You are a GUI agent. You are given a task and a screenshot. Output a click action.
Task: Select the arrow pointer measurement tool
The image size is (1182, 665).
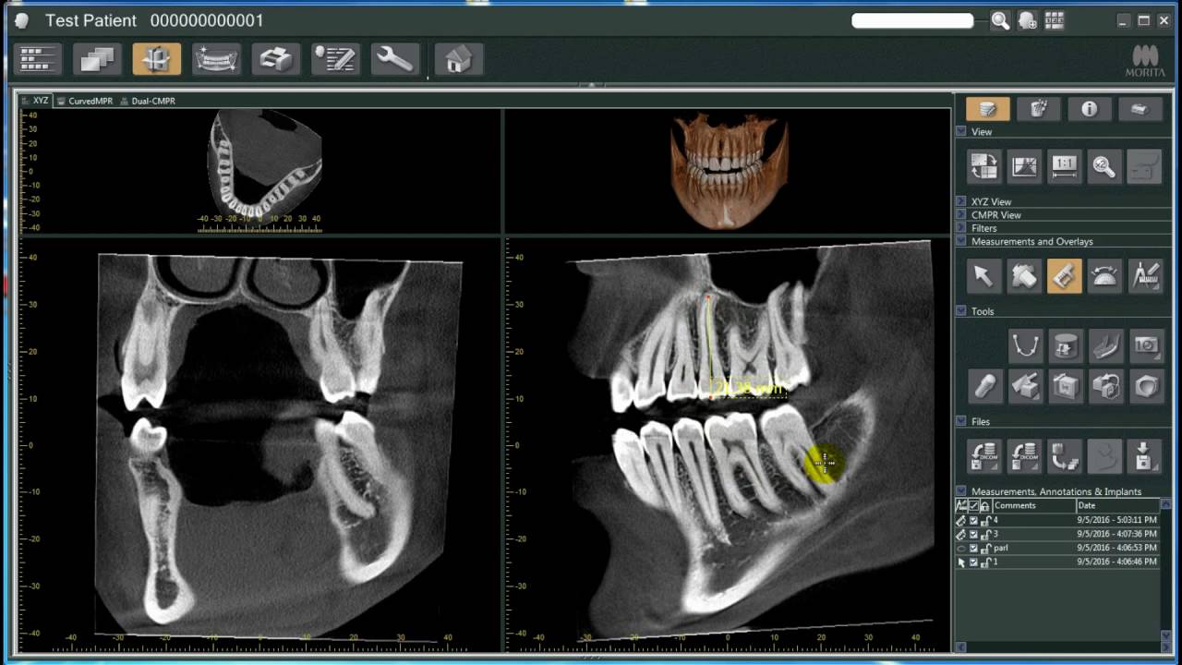coord(983,276)
